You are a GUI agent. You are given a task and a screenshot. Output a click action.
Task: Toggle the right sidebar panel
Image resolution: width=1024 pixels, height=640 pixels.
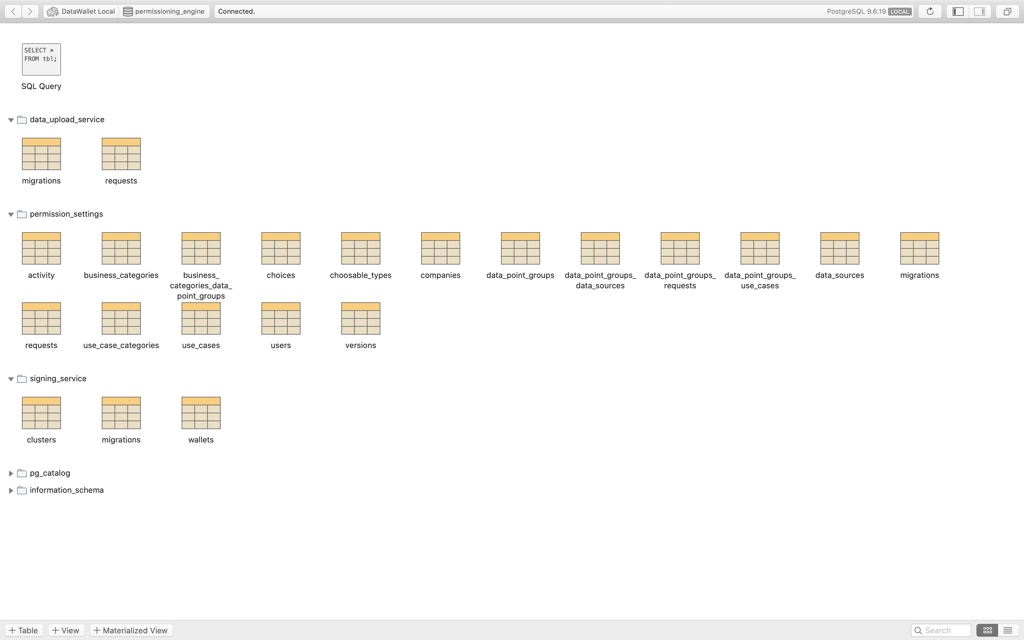979,12
